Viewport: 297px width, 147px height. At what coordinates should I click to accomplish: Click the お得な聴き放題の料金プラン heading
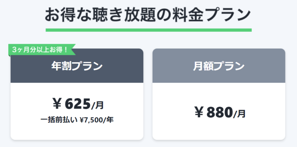[x=148, y=14]
